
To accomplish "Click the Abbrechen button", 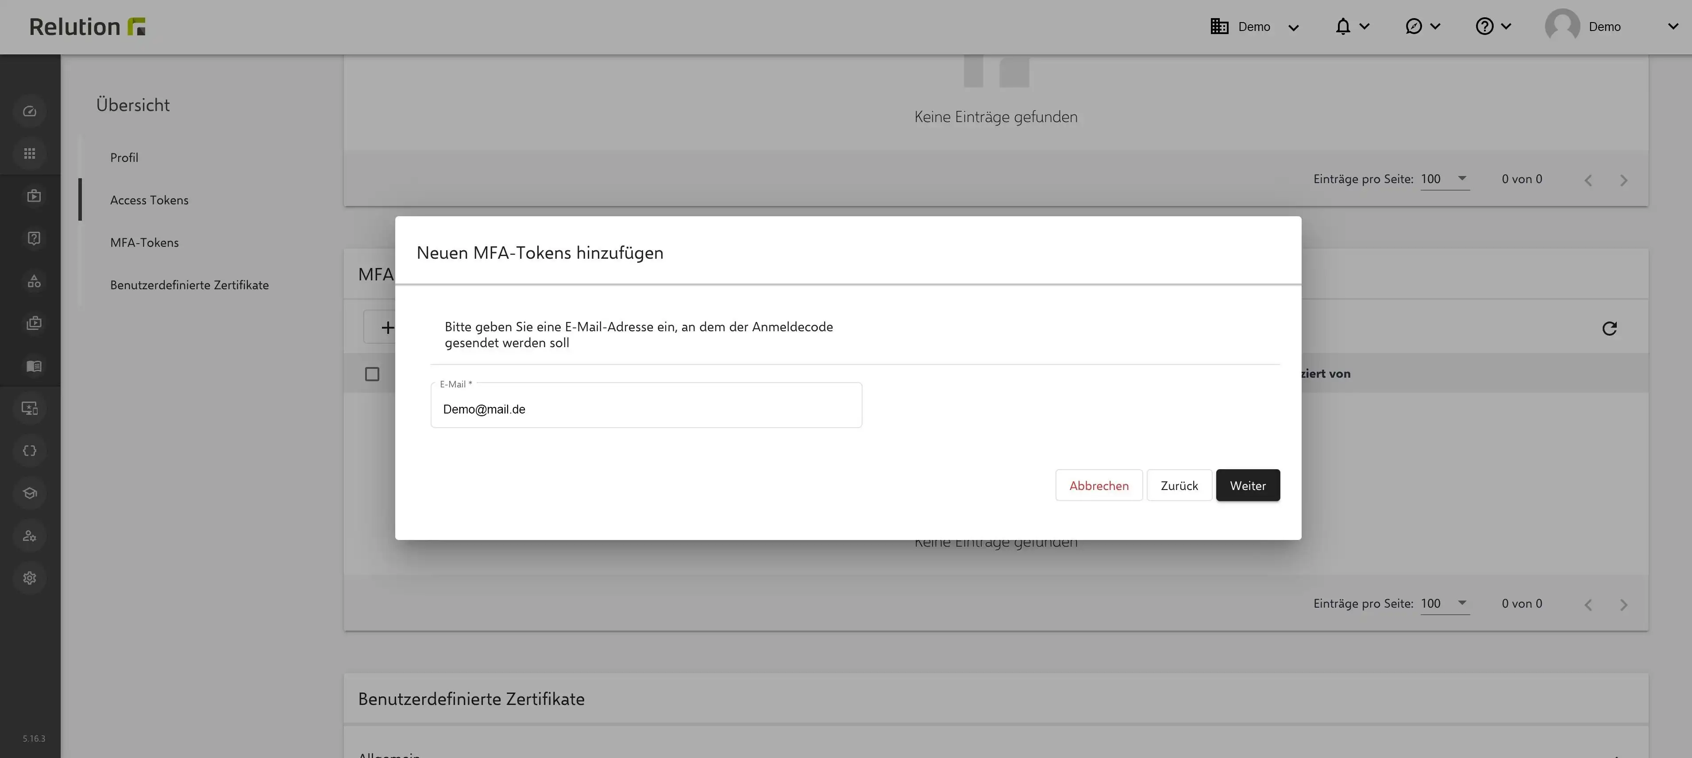I will (1099, 486).
